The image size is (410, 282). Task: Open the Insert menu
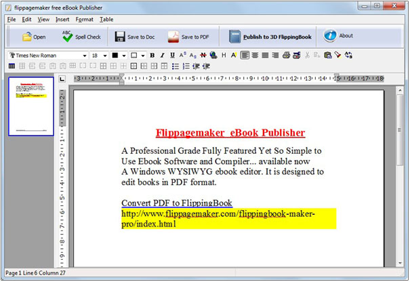[62, 20]
